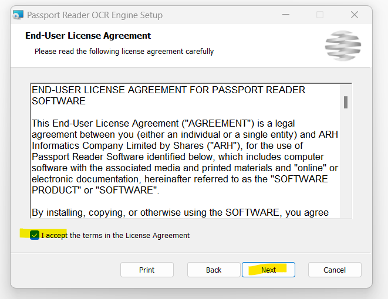Click the installer icon in title bar
This screenshot has height=299, width=388.
[x=18, y=15]
